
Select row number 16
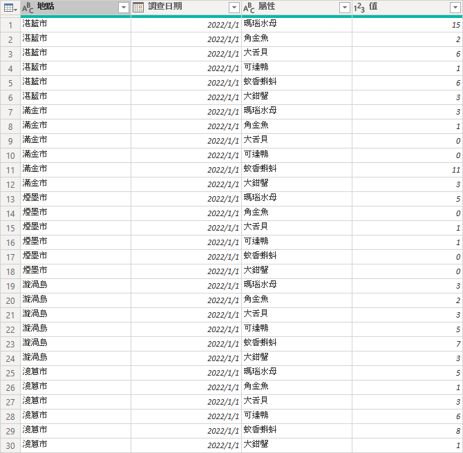pos(10,242)
